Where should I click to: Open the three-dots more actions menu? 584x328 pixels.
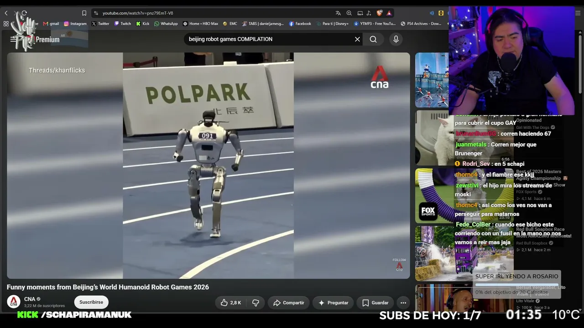point(403,302)
